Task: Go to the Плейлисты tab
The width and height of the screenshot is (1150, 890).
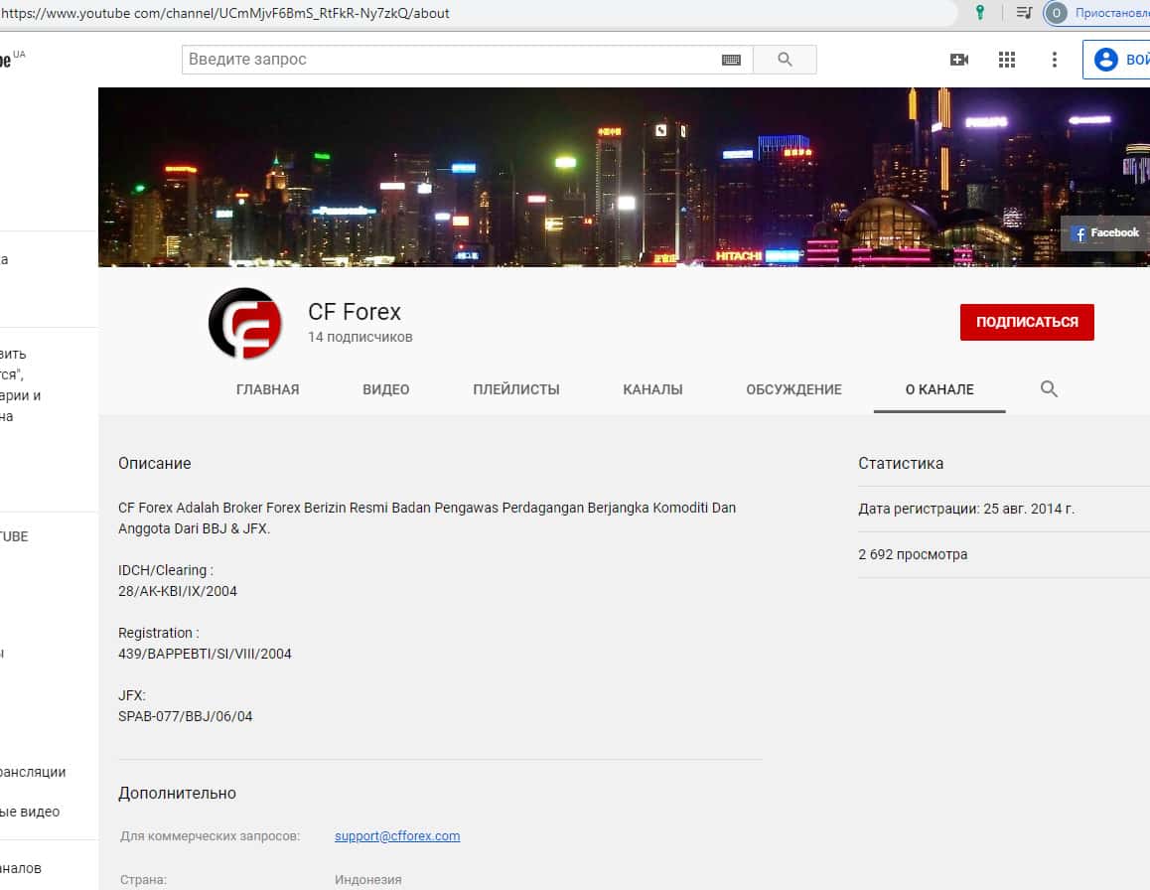Action: (x=516, y=389)
